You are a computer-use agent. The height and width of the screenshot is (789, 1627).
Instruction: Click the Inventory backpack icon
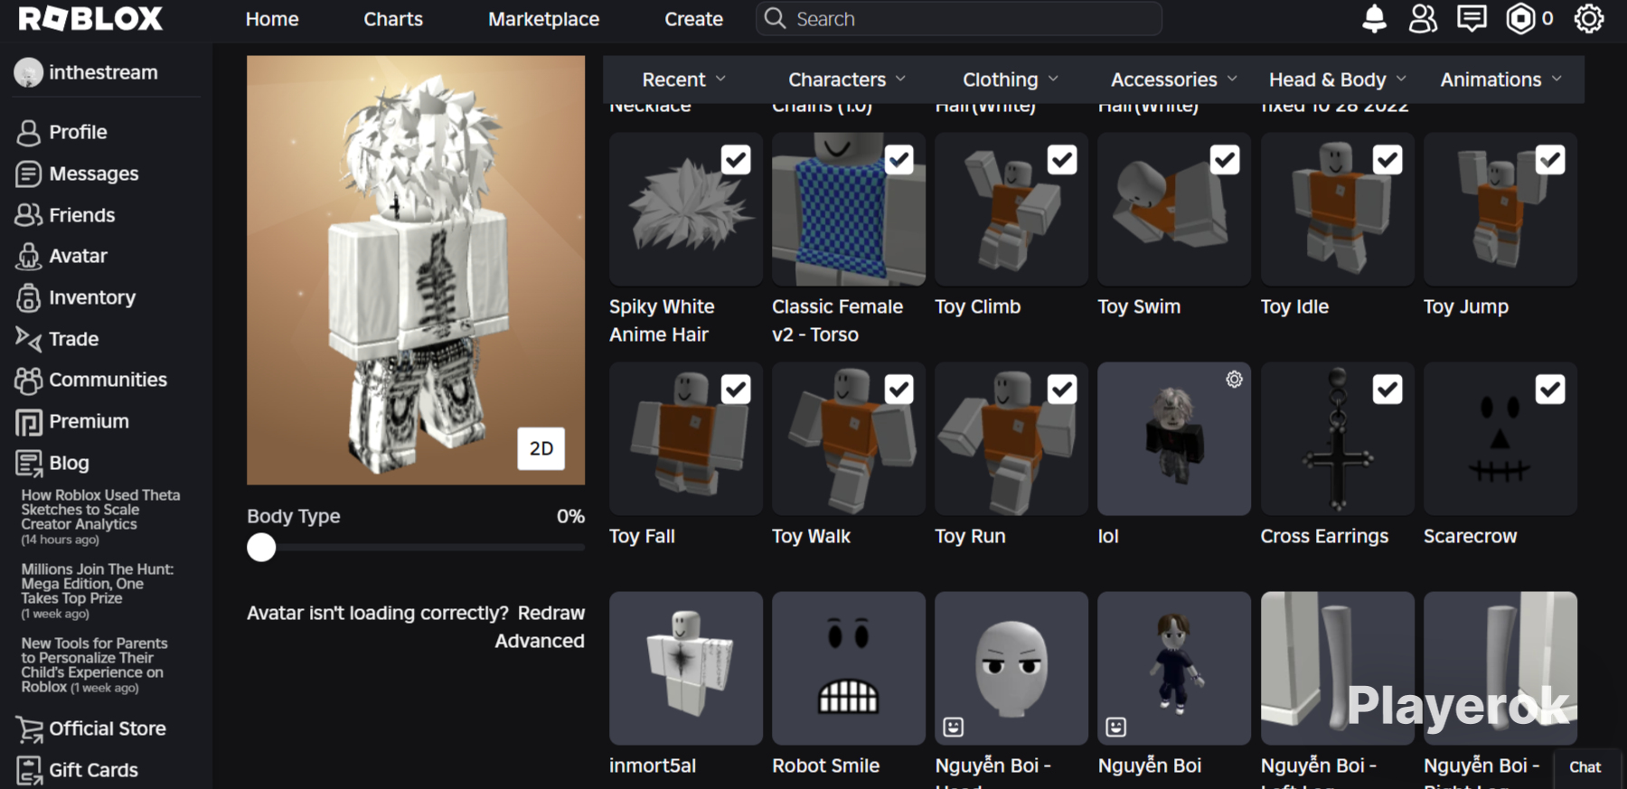28,297
